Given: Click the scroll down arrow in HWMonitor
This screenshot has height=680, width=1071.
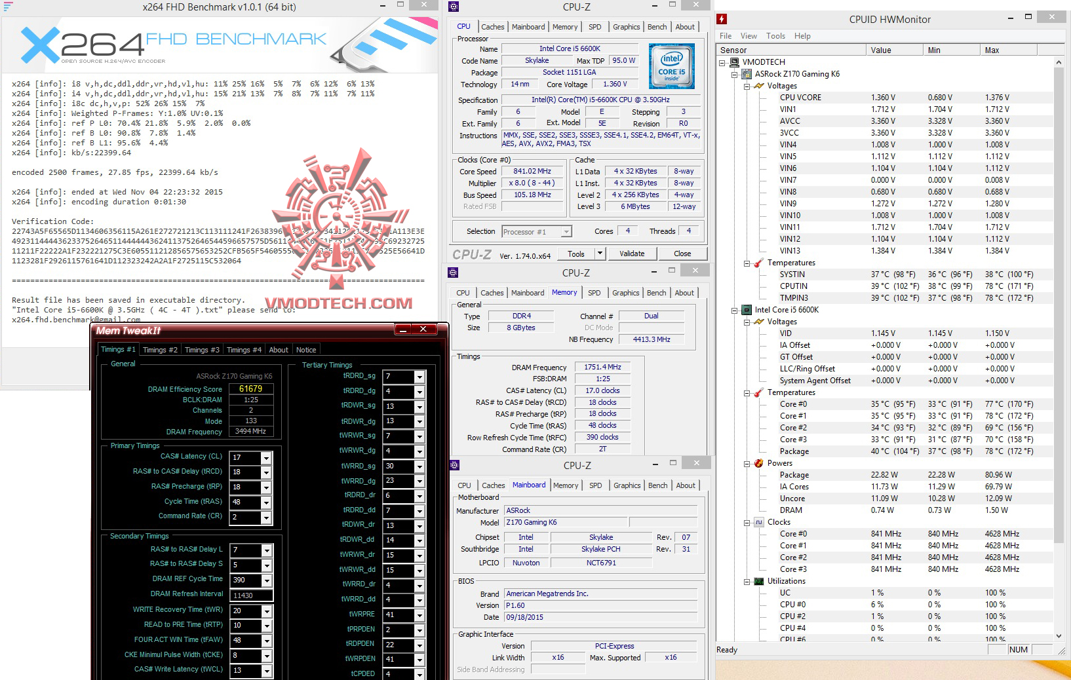Looking at the screenshot, I should click(1059, 636).
